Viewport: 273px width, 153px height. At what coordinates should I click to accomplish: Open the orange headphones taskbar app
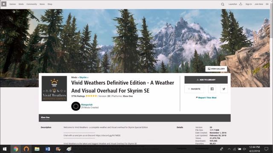pyautogui.click(x=26, y=149)
